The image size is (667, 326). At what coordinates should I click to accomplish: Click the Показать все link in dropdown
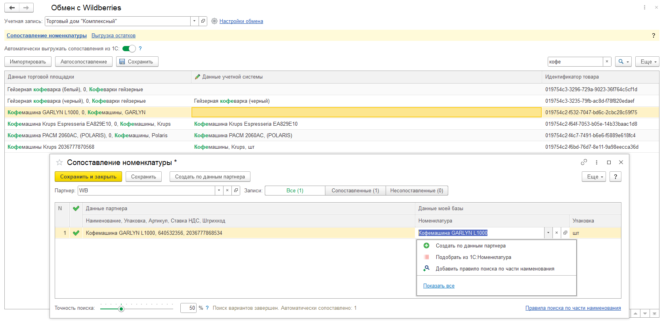point(439,286)
